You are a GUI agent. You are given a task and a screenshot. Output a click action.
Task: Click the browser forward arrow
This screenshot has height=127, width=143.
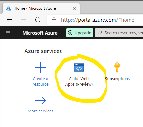point(24,20)
